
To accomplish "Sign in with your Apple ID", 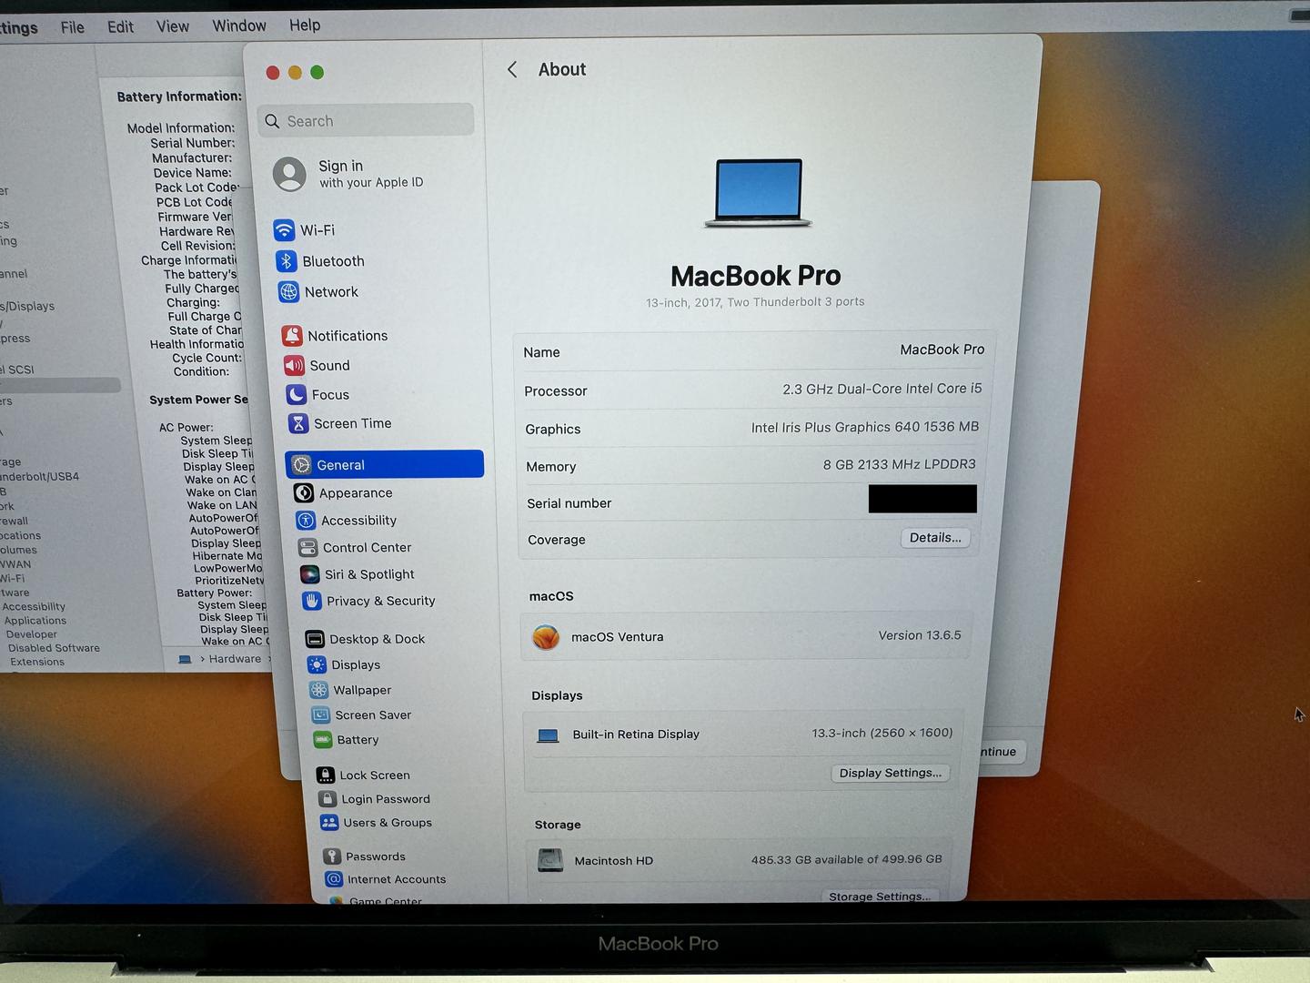I will pos(370,174).
